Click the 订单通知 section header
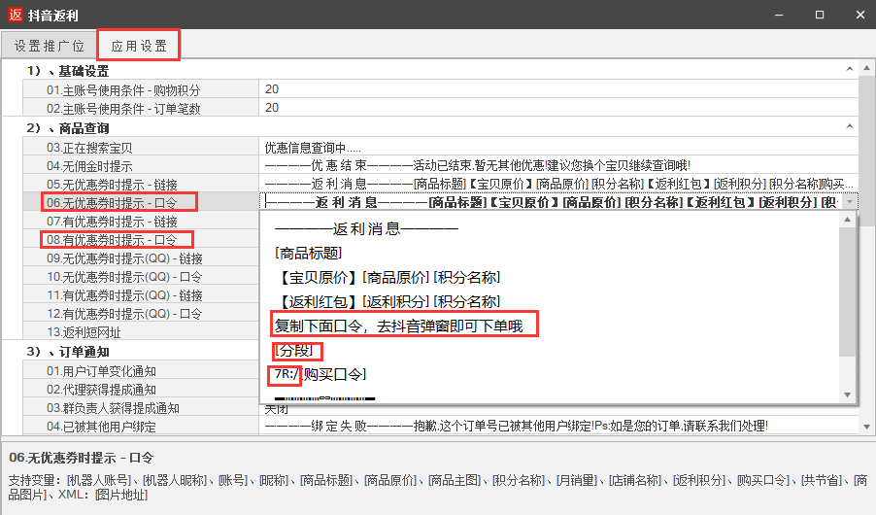Viewport: 876px width, 515px height. tap(68, 351)
